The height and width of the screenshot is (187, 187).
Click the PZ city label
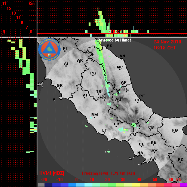point(180,160)
